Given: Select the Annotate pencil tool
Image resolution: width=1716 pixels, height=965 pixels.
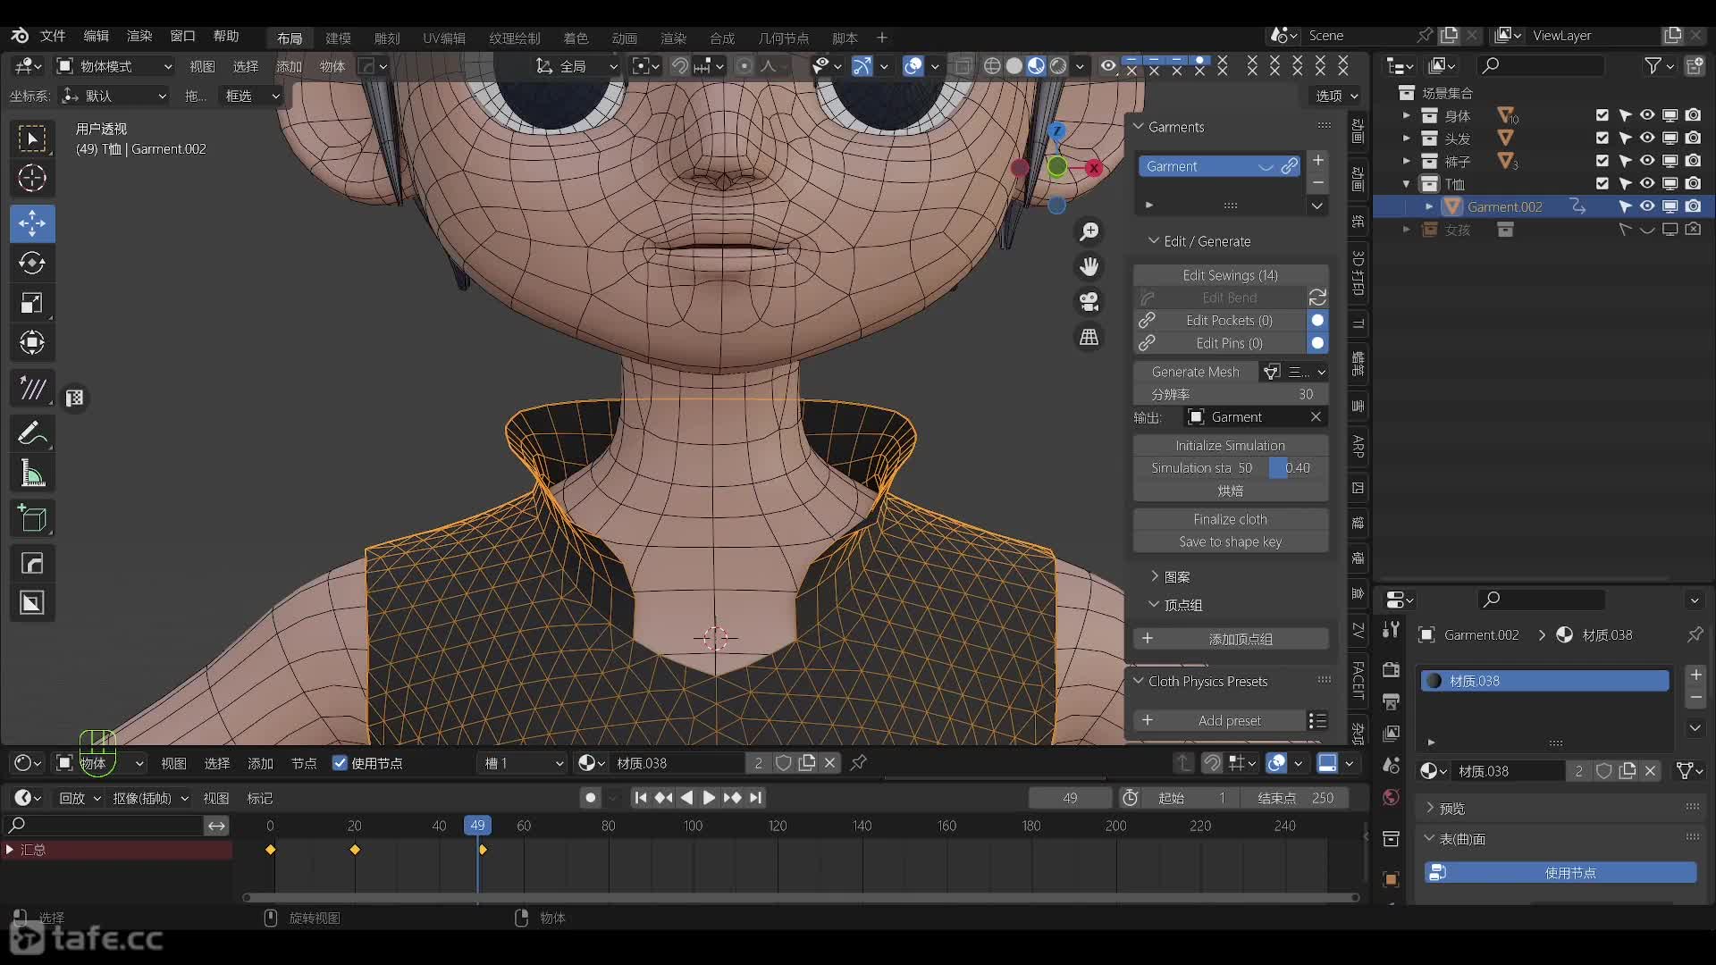Looking at the screenshot, I should 32,434.
